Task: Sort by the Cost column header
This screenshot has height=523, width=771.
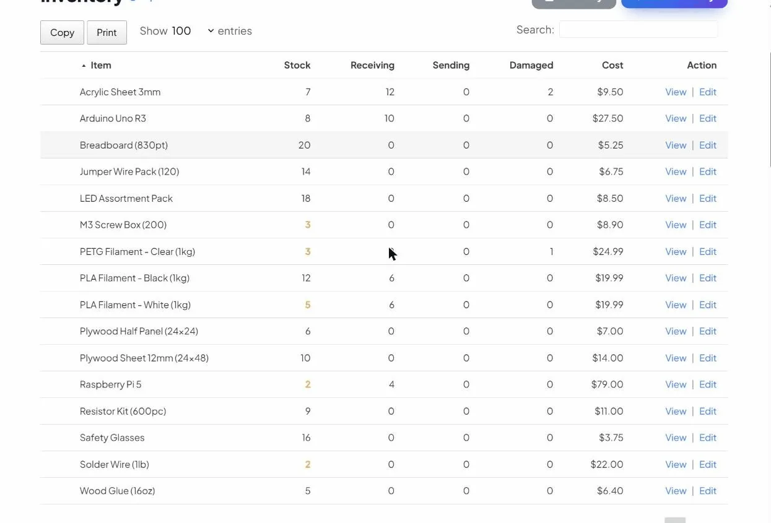Action: [x=612, y=65]
